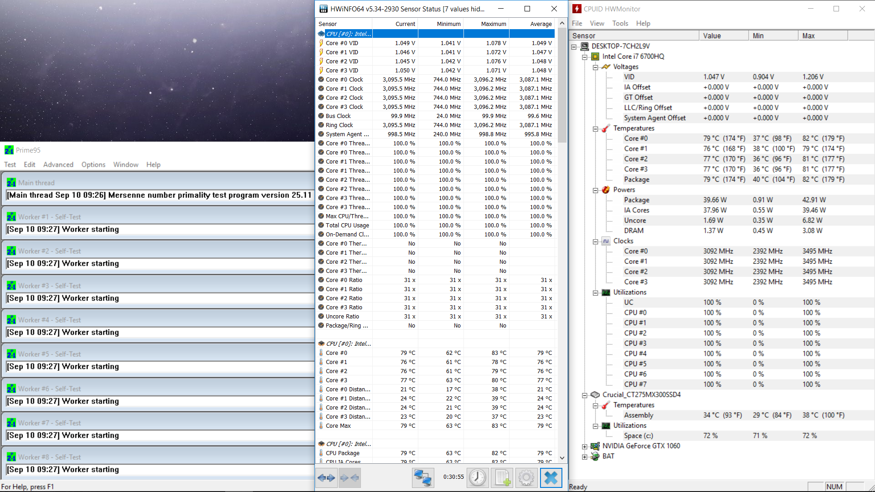Click the Intel Core i7 chip icon
The width and height of the screenshot is (875, 492).
click(x=595, y=56)
